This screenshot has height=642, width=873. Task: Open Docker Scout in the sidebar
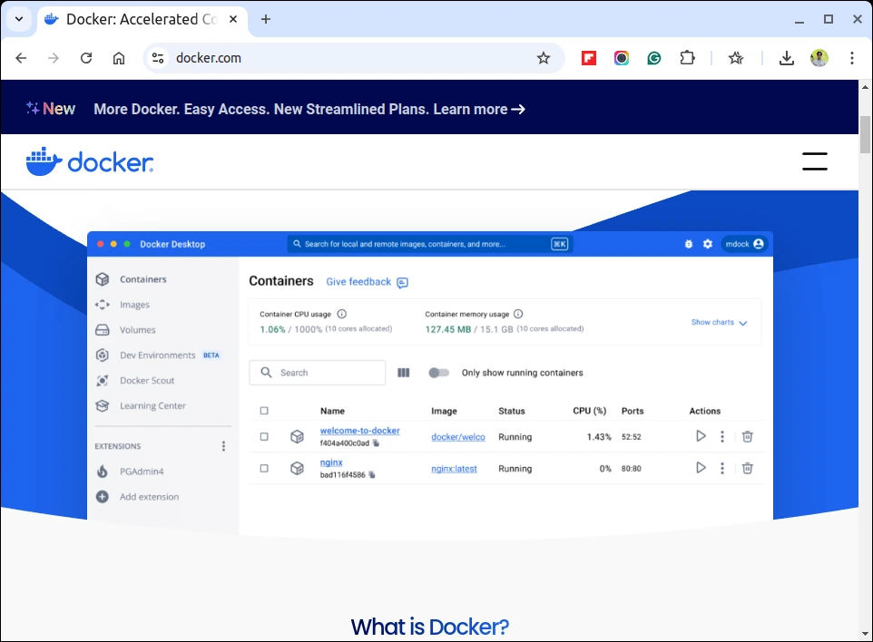click(x=147, y=381)
